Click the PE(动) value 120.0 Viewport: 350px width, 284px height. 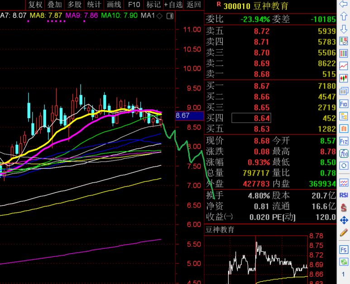[326, 217]
